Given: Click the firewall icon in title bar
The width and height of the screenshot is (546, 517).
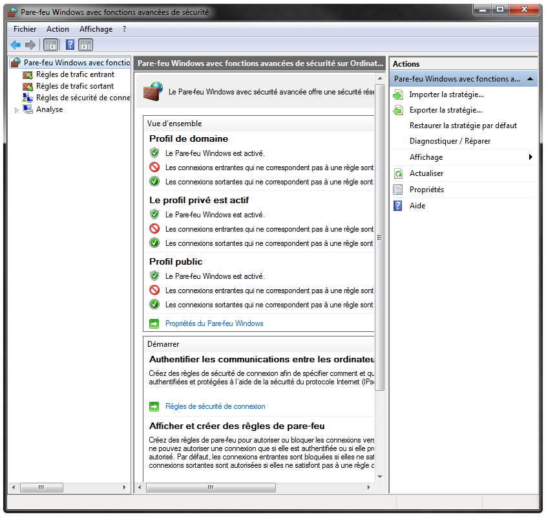Looking at the screenshot, I should point(12,12).
